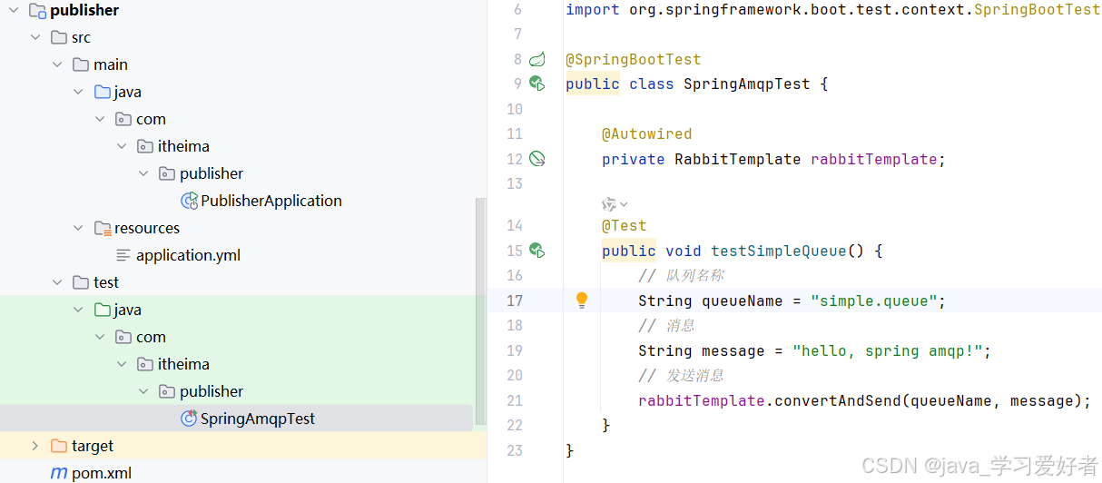
Task: Click the publisher module icon at the tree root
Action: (38, 11)
